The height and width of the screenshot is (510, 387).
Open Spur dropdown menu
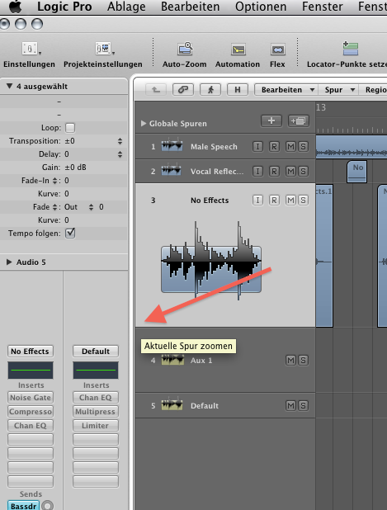pyautogui.click(x=339, y=89)
